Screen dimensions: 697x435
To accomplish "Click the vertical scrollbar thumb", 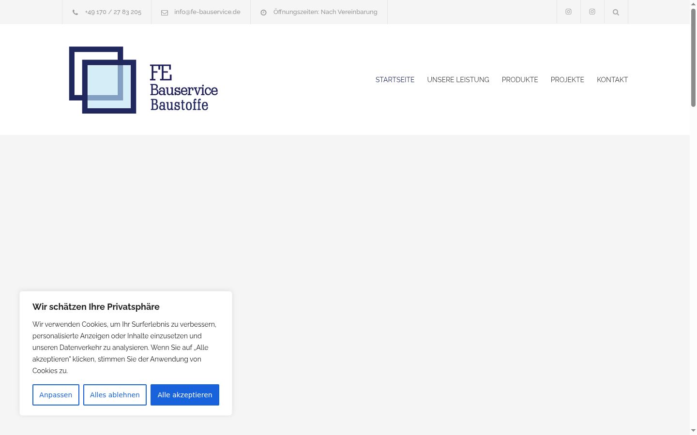I will tap(693, 58).
